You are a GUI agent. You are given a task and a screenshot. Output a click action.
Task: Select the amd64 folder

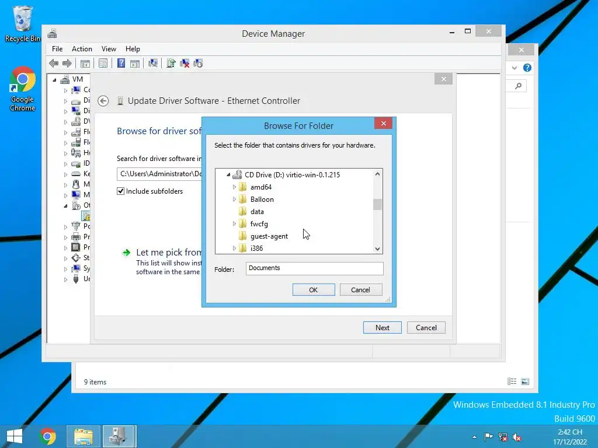tap(261, 187)
